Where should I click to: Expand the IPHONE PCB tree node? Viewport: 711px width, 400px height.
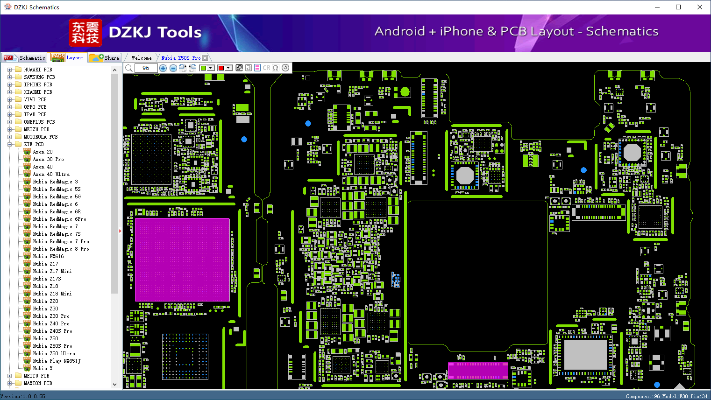10,84
